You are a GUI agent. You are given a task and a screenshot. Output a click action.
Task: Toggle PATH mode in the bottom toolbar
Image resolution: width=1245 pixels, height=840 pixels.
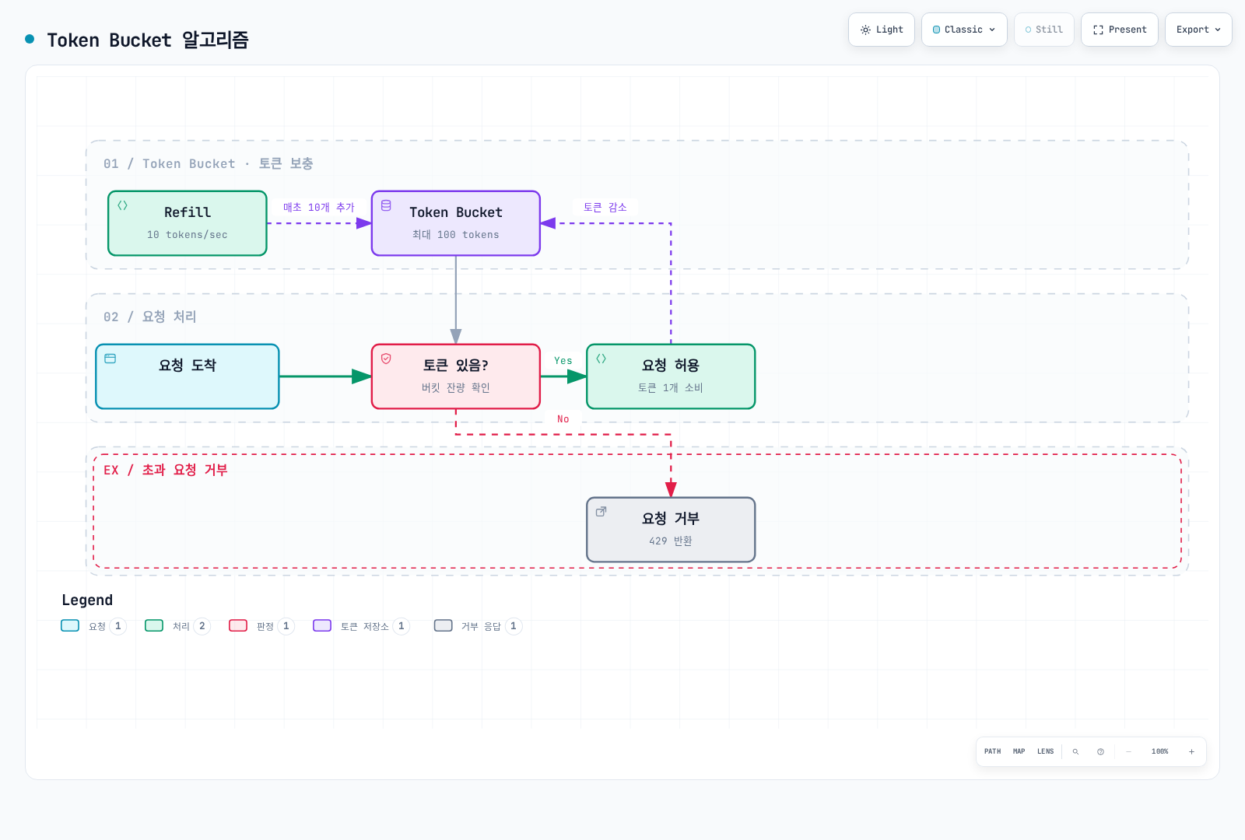pos(993,751)
